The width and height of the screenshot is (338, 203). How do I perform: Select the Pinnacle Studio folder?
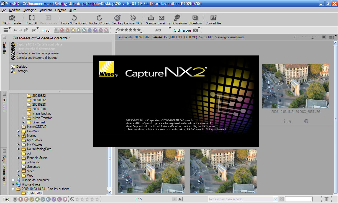pyautogui.click(x=37, y=158)
